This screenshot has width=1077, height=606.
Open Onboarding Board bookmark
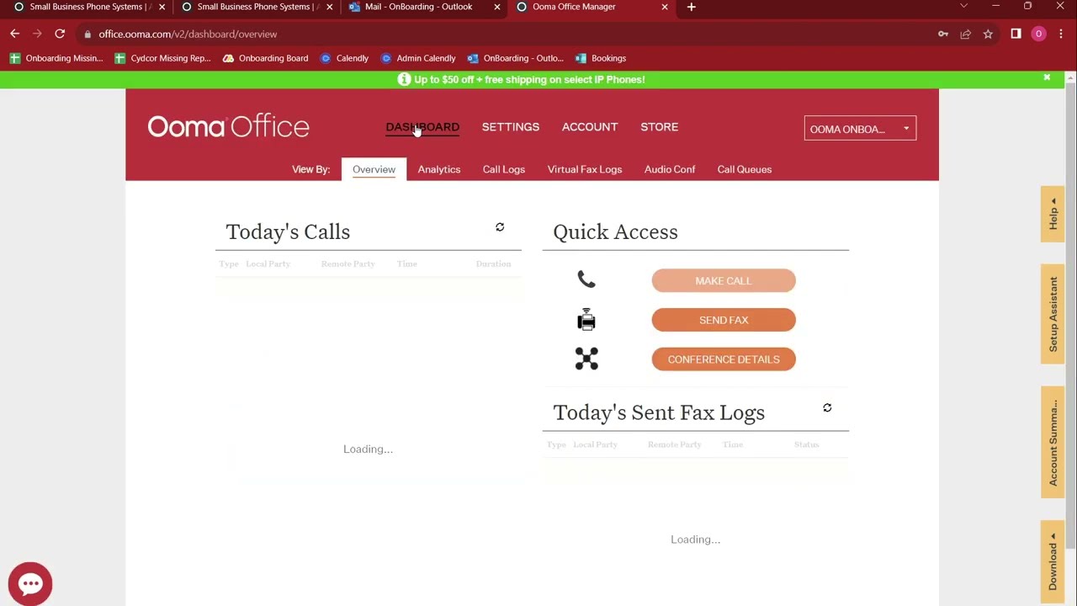coord(266,58)
